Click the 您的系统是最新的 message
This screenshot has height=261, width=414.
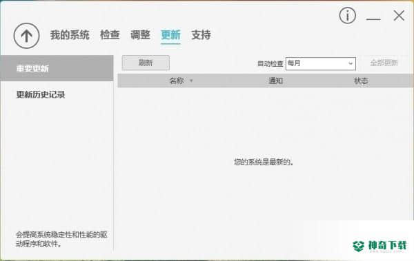coord(264,162)
